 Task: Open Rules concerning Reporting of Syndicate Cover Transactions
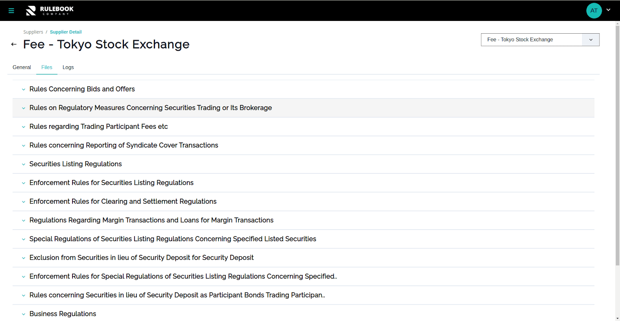124,146
